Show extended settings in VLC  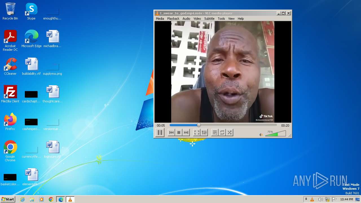coord(204,133)
